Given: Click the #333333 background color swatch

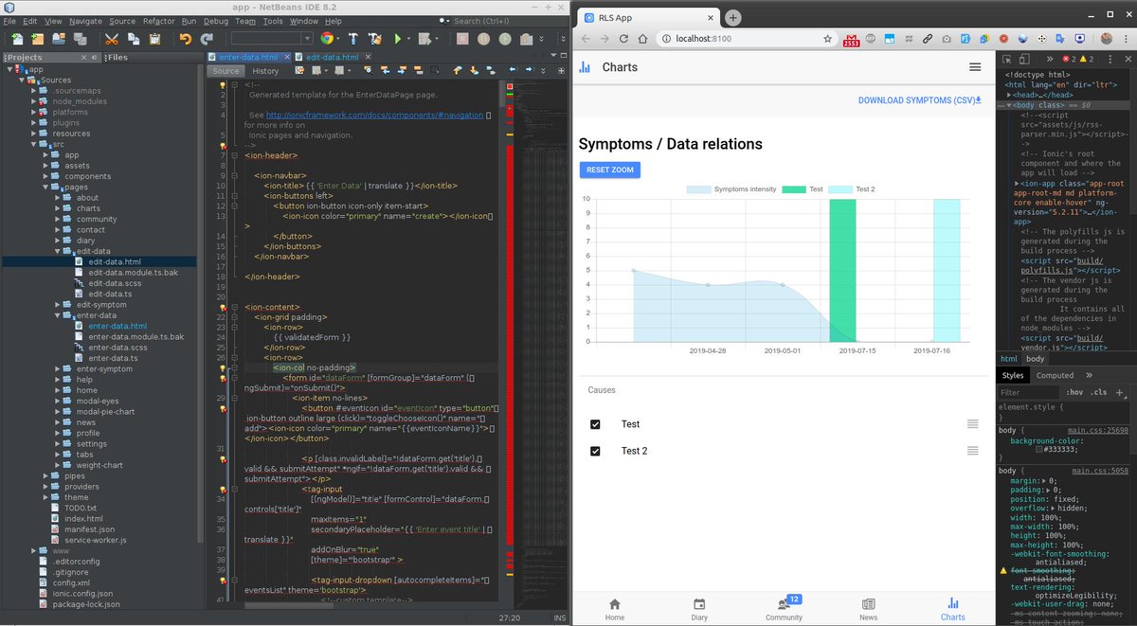Looking at the screenshot, I should tap(1039, 450).
